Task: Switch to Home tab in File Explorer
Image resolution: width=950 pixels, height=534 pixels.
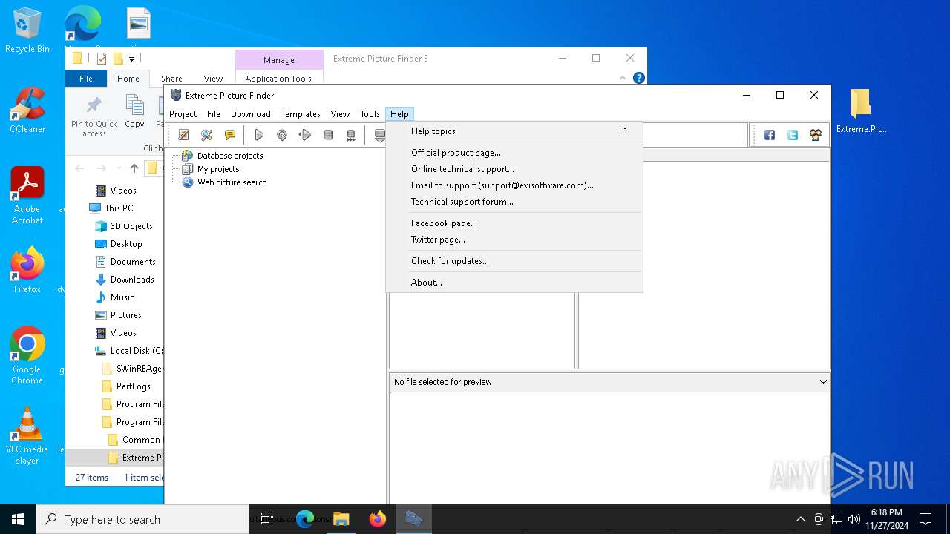Action: 128,79
